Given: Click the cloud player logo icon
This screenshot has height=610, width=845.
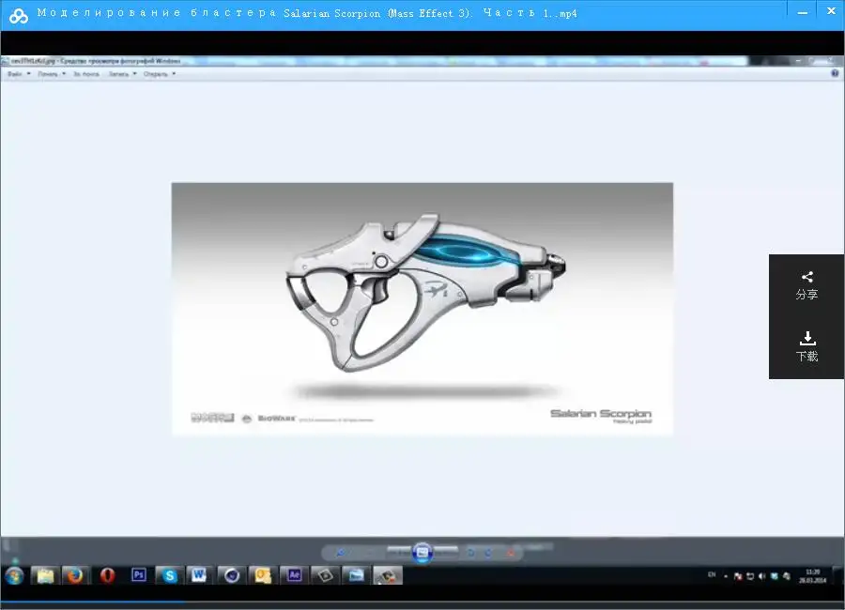Looking at the screenshot, I should [x=19, y=16].
